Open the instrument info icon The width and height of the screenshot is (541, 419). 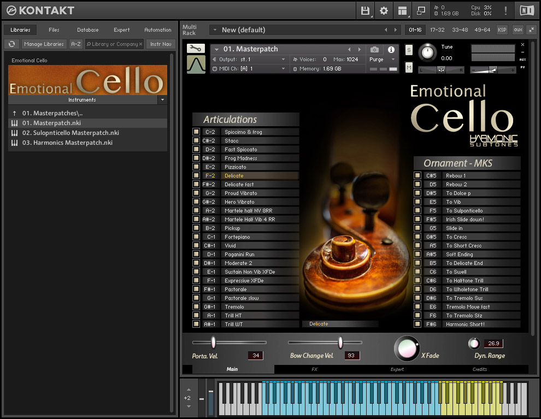point(391,49)
